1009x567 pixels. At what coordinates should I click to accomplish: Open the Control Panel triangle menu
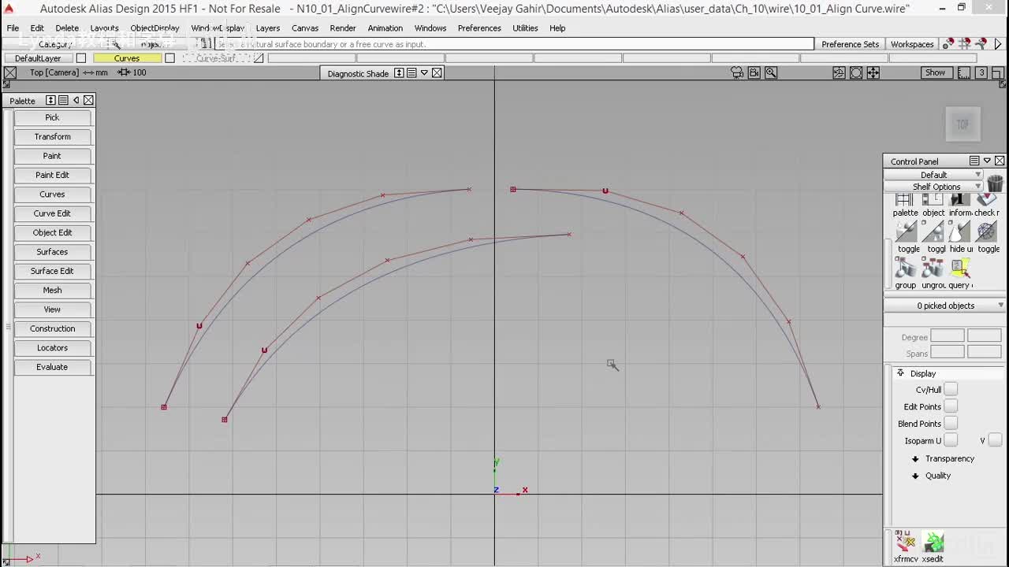[987, 161]
